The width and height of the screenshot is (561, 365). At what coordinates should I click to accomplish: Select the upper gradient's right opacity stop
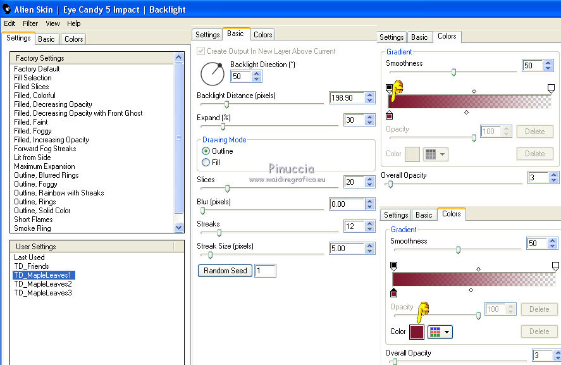(551, 89)
